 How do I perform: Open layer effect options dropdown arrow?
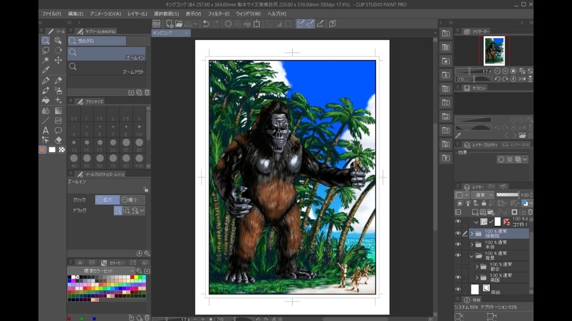[x=525, y=159]
